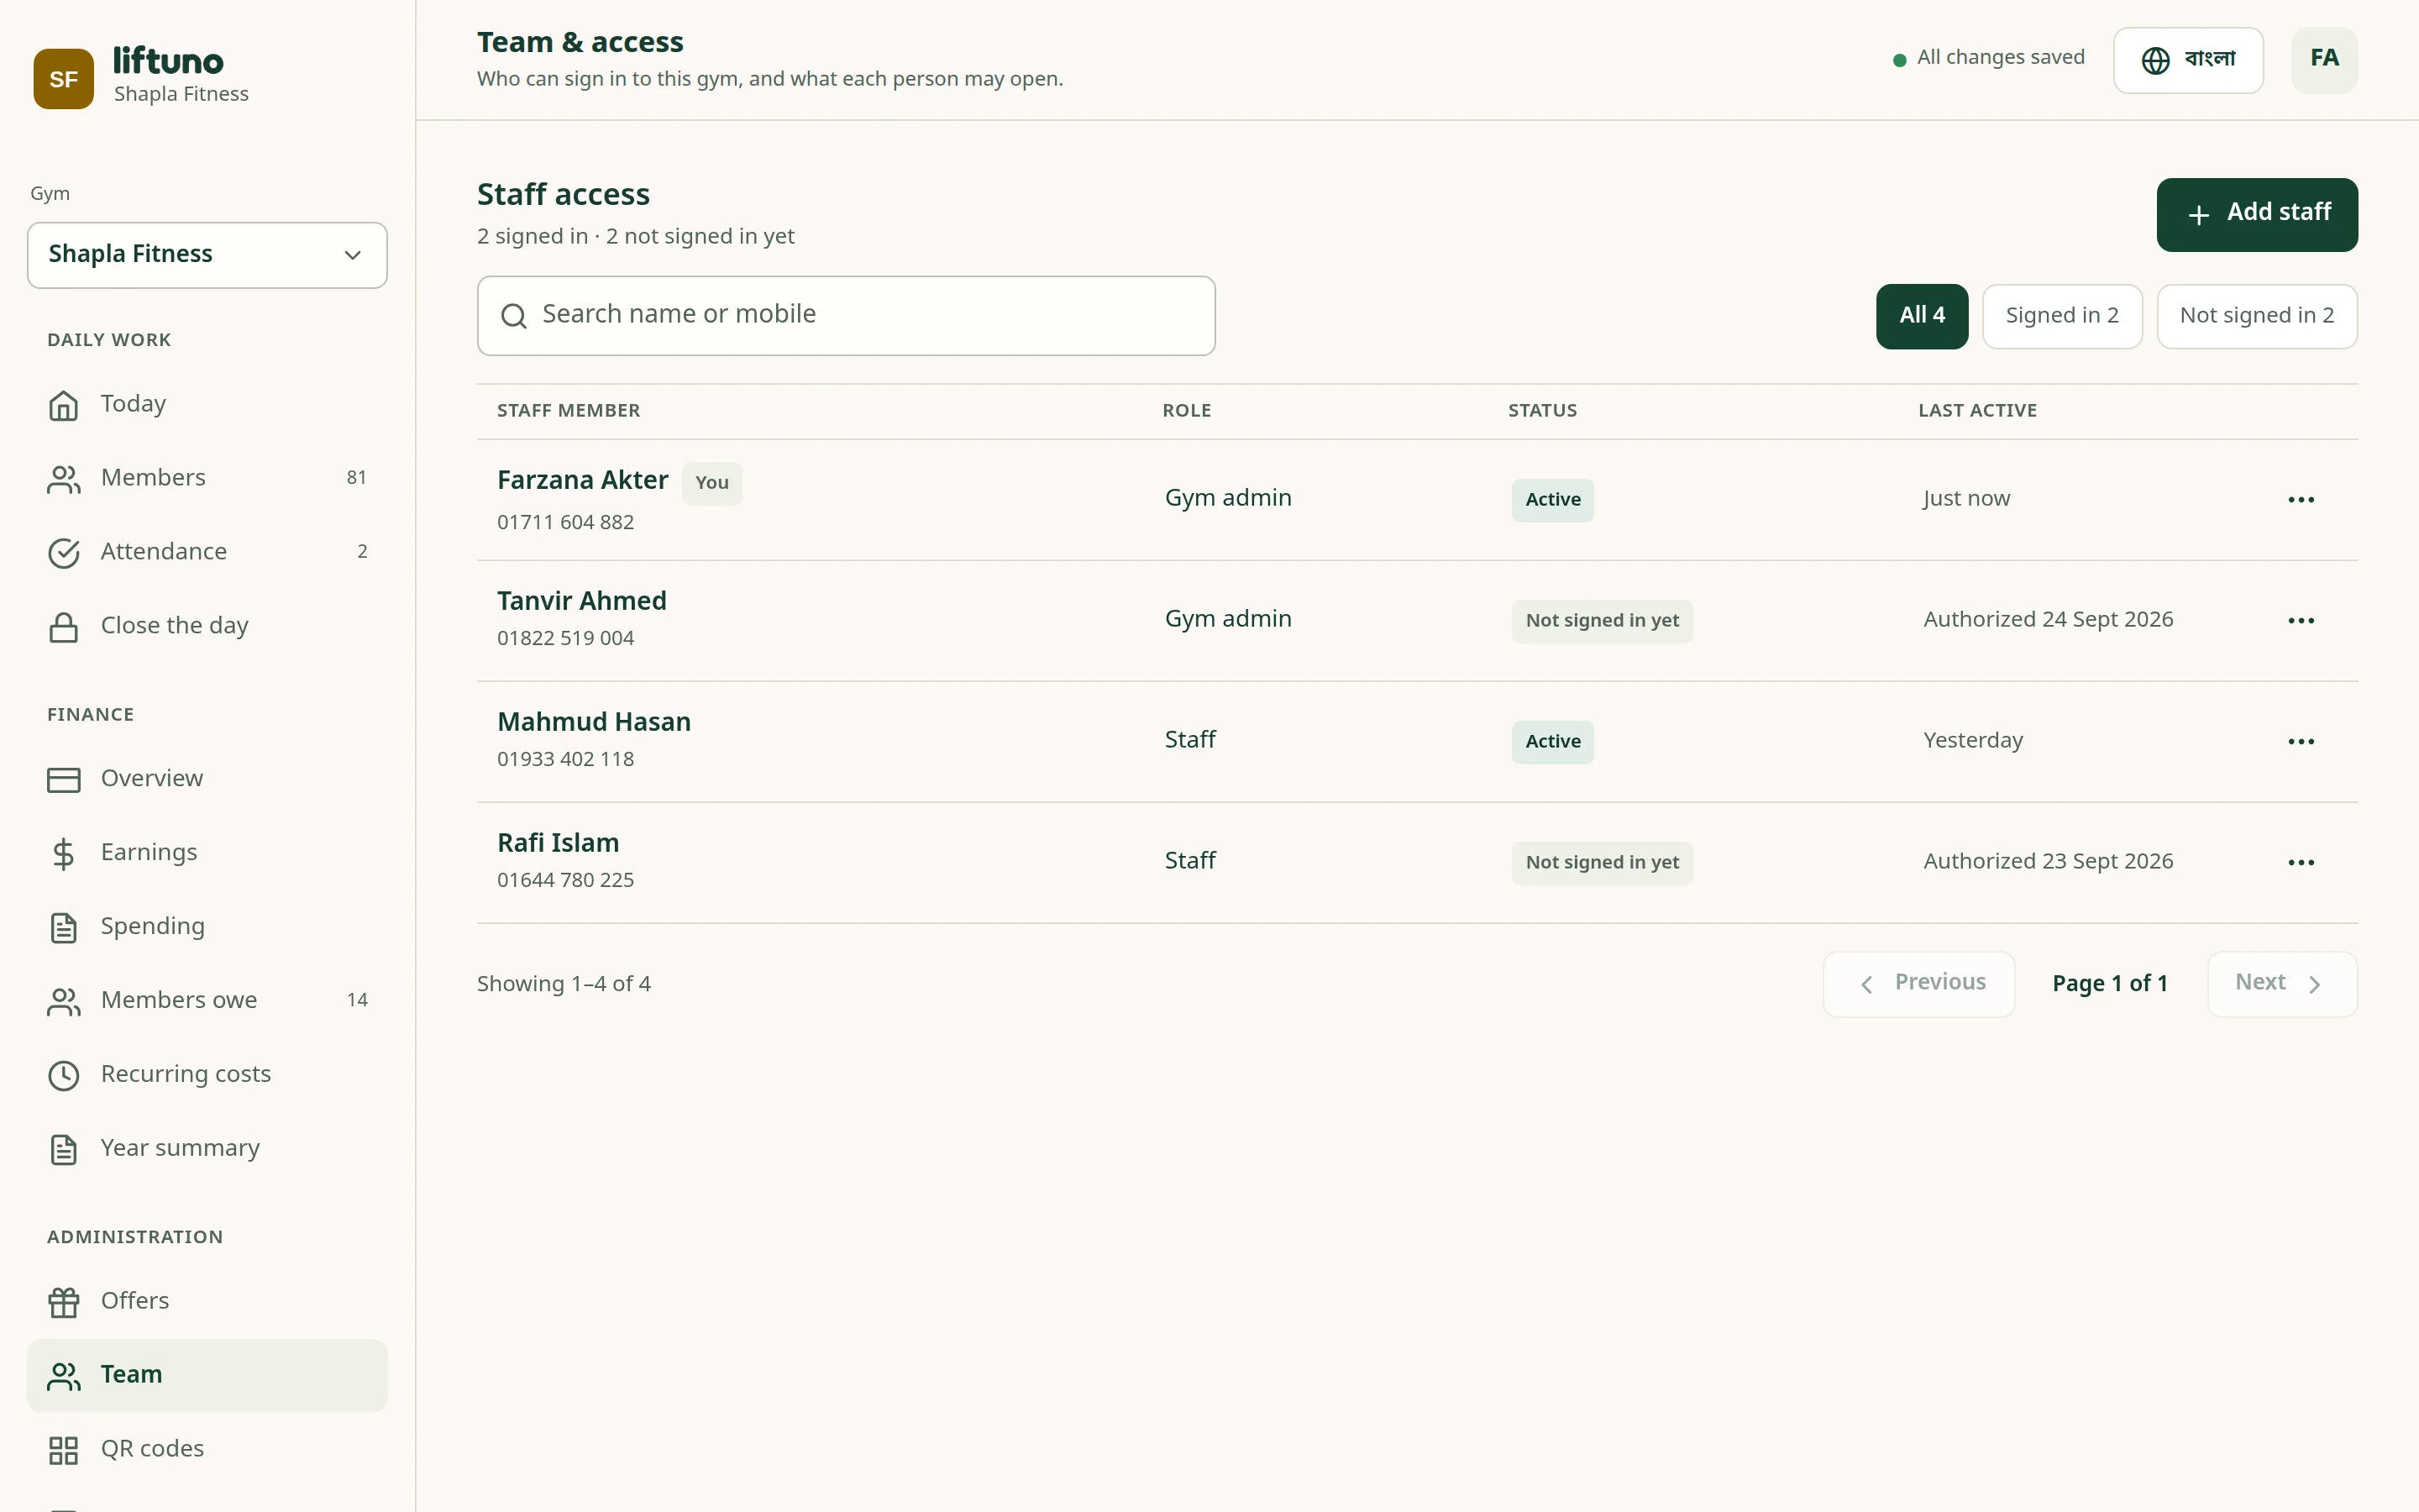
Task: Click the Mahmud Hasan name
Action: [594, 722]
